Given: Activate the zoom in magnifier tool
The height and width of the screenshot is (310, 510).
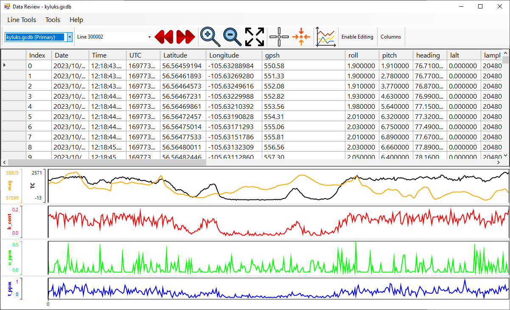Looking at the screenshot, I should [x=210, y=37].
